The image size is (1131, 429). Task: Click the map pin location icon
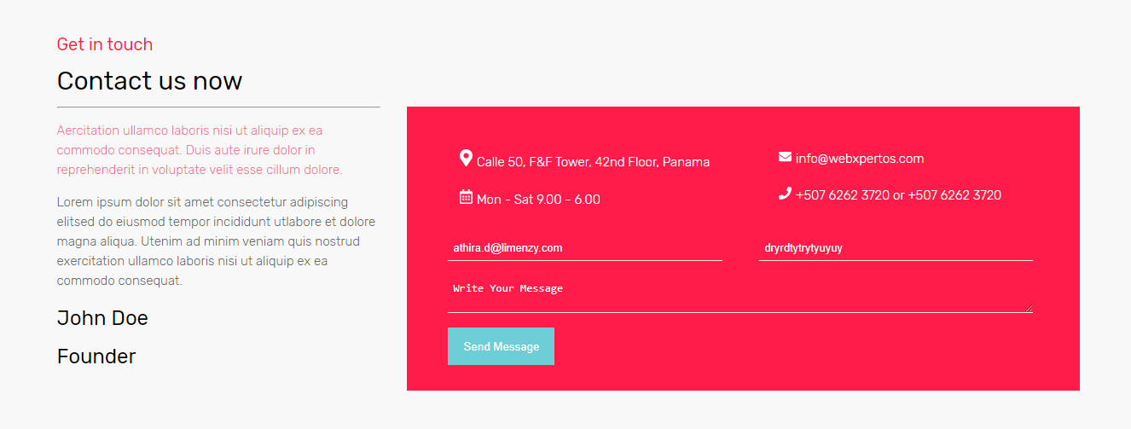[x=466, y=158]
